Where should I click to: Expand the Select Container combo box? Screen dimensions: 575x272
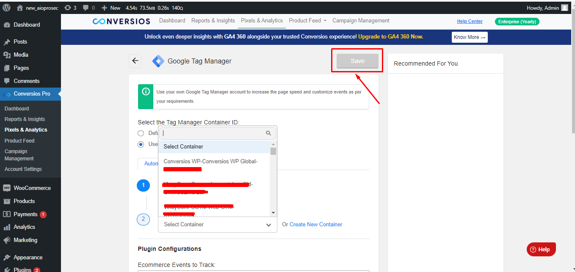[218, 225]
